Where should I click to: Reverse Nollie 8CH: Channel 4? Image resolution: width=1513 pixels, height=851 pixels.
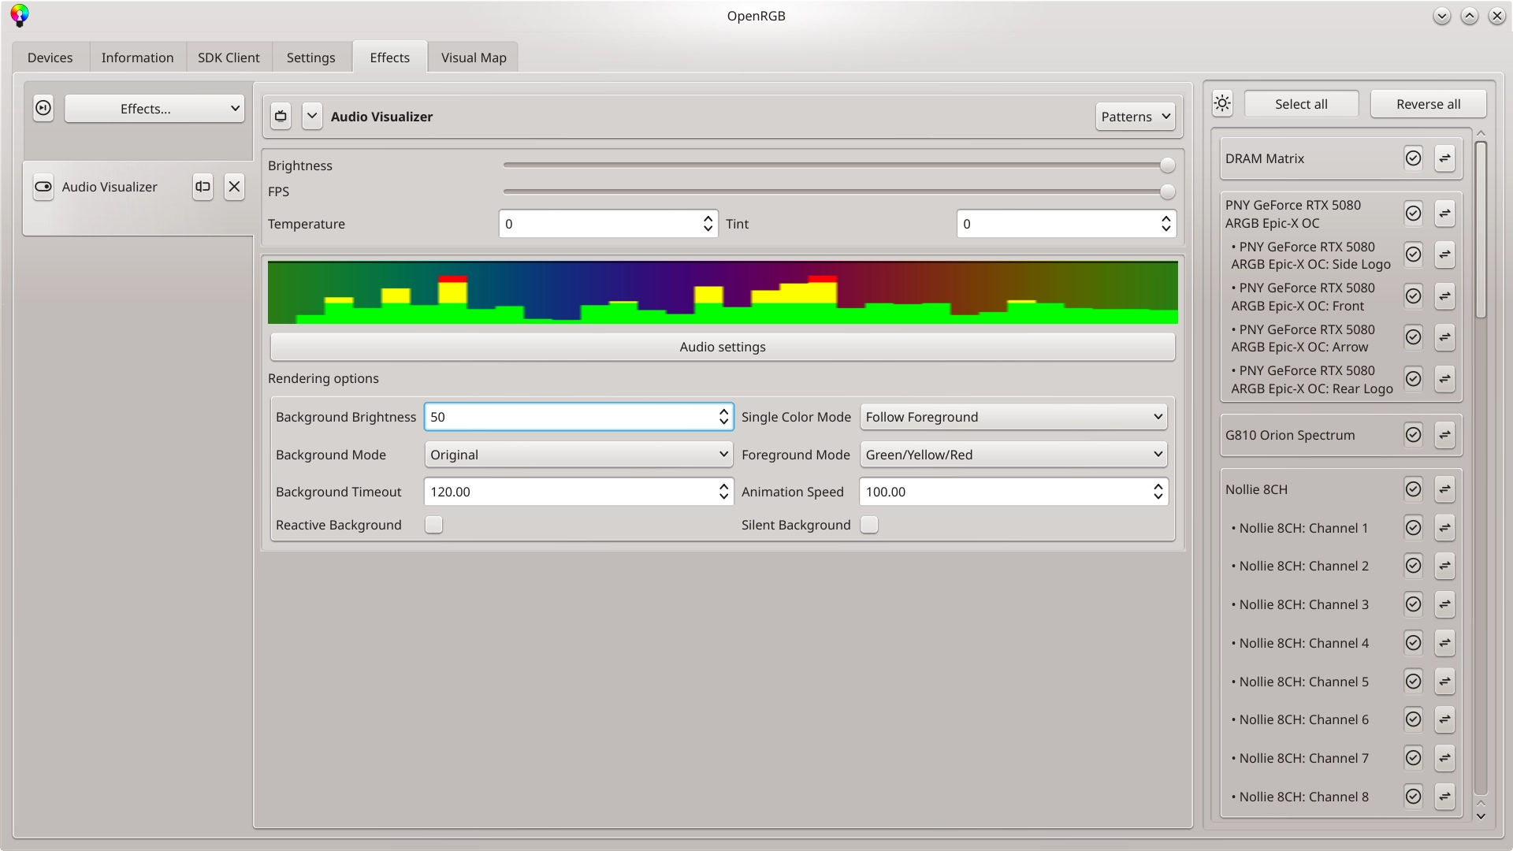1444,643
